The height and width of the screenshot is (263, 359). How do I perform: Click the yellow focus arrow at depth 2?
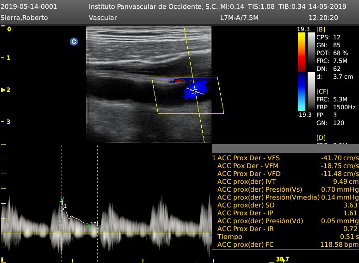coord(3,90)
